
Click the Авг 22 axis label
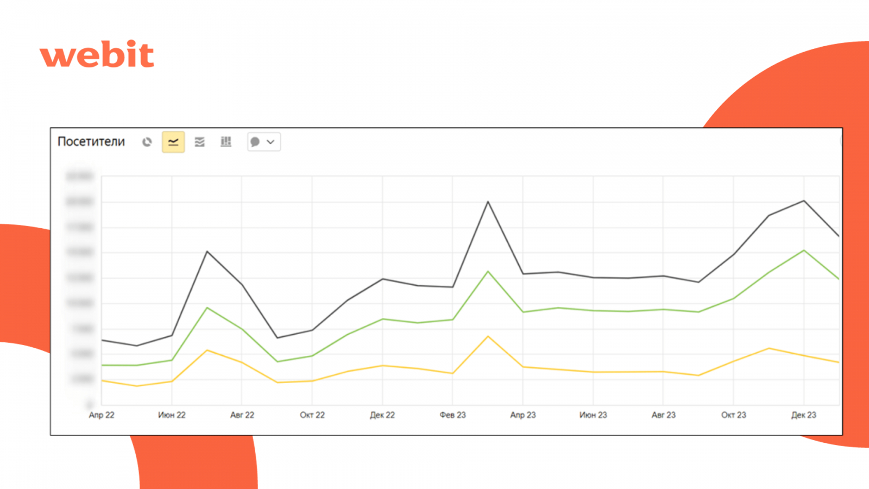(242, 415)
